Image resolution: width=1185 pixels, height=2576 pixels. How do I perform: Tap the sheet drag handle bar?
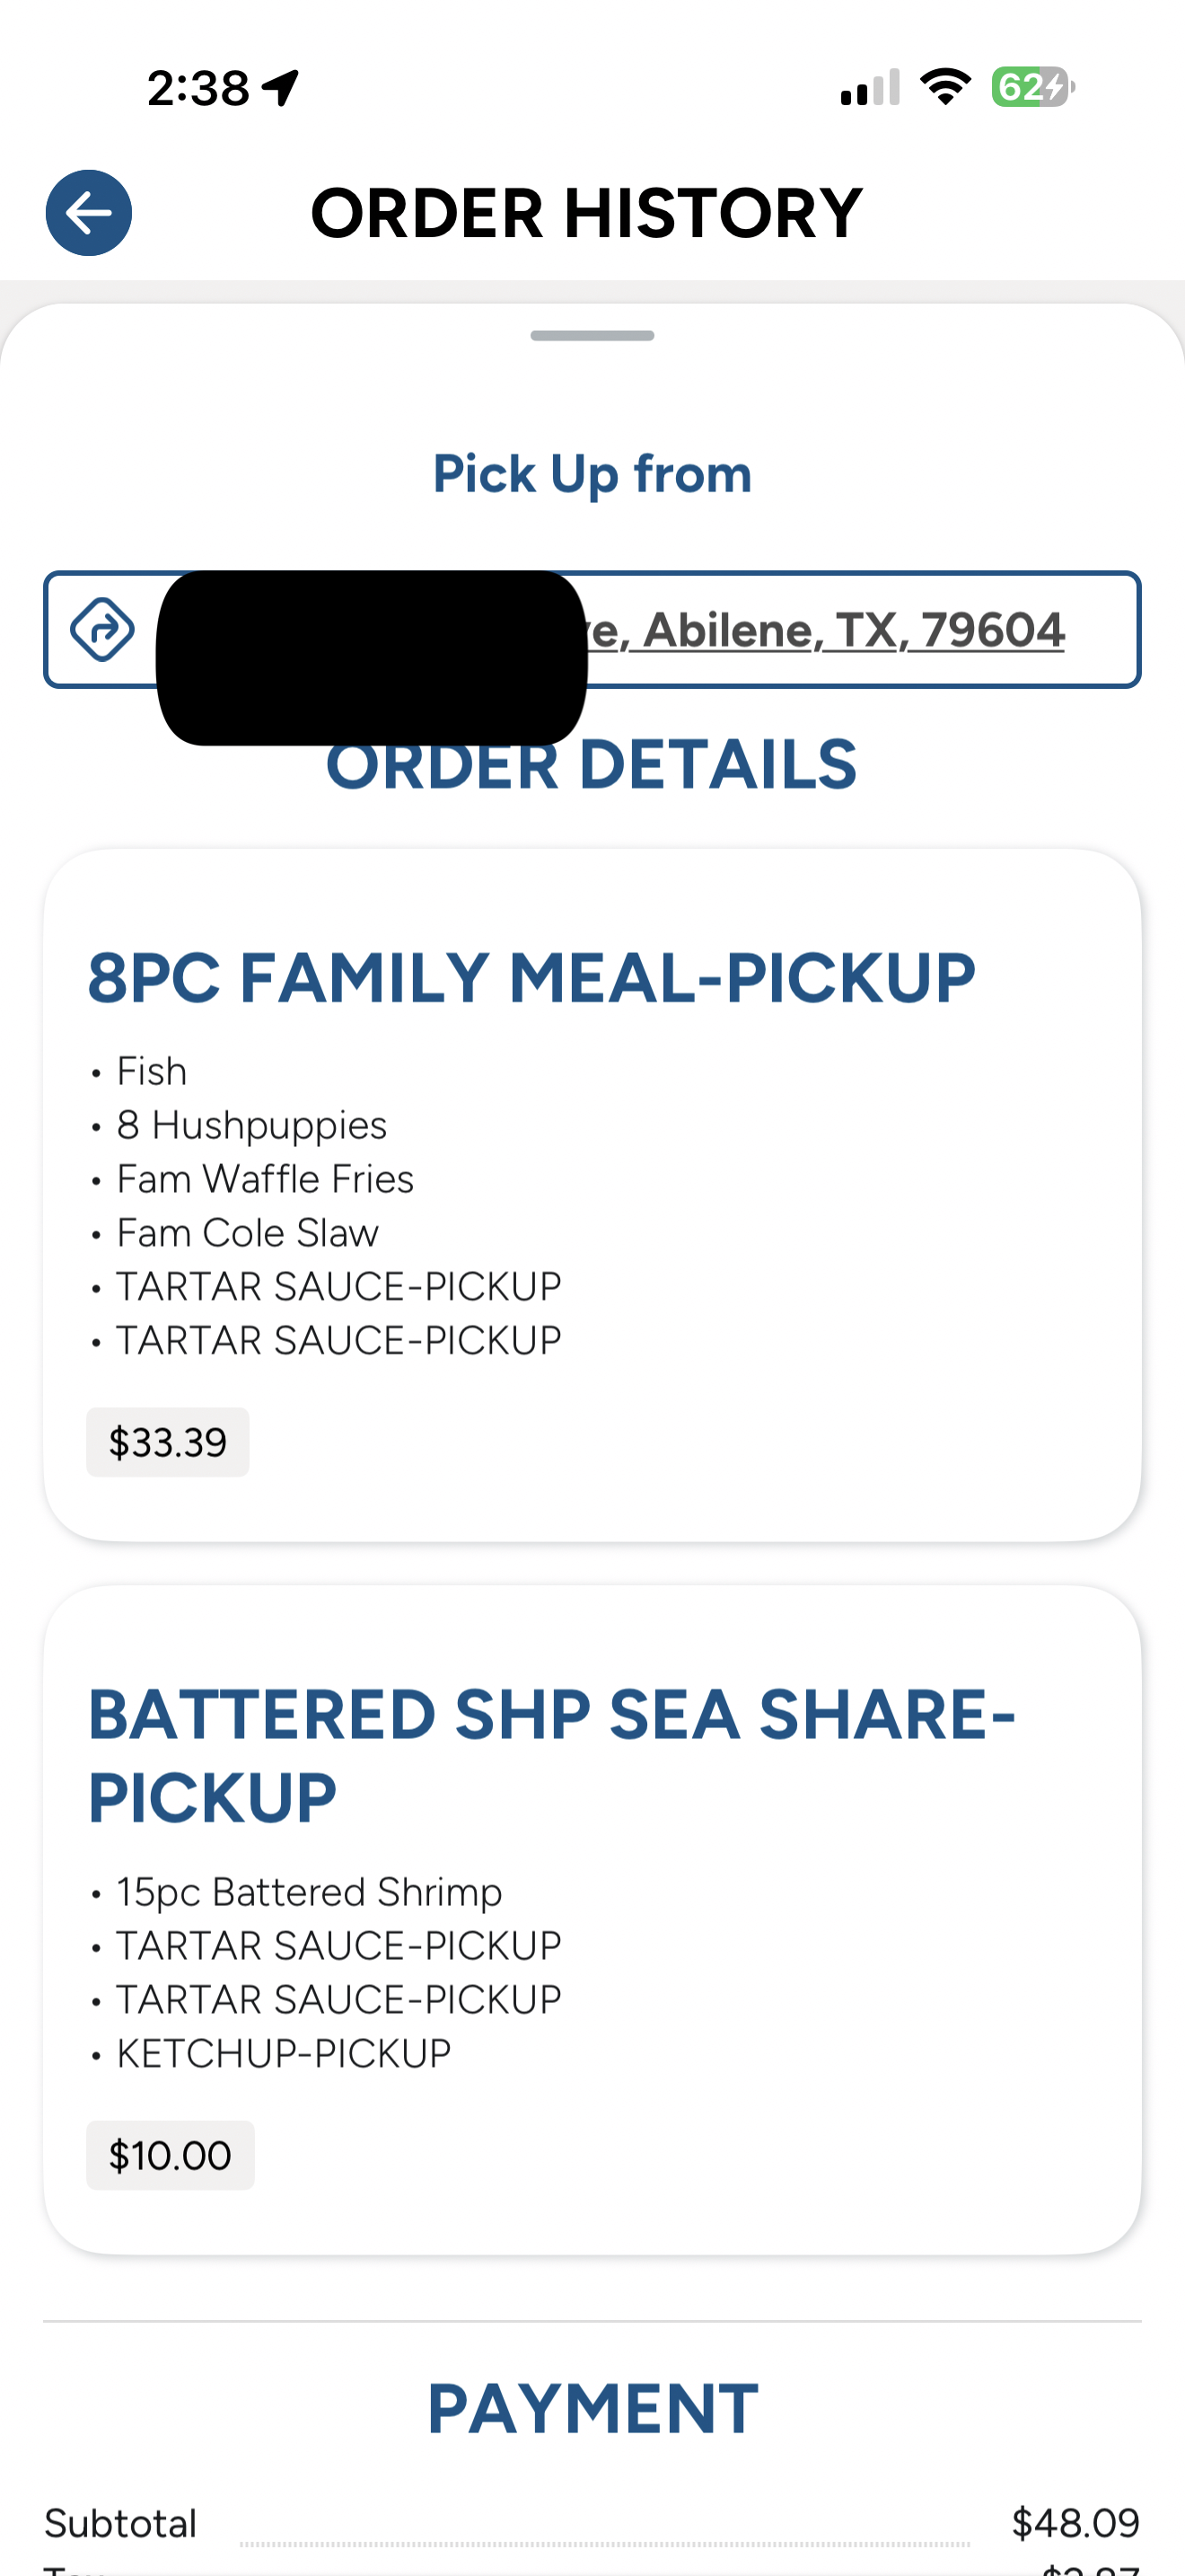[x=592, y=336]
